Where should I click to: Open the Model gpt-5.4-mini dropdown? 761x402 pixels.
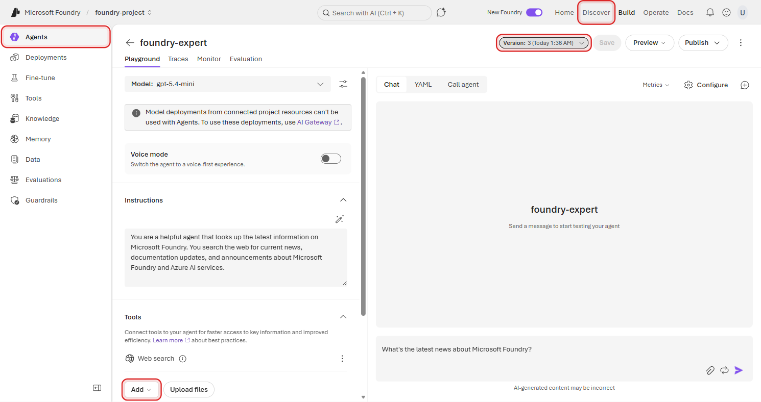(228, 84)
